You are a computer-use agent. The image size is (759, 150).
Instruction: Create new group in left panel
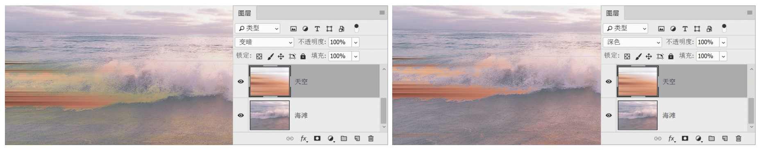[x=344, y=139]
